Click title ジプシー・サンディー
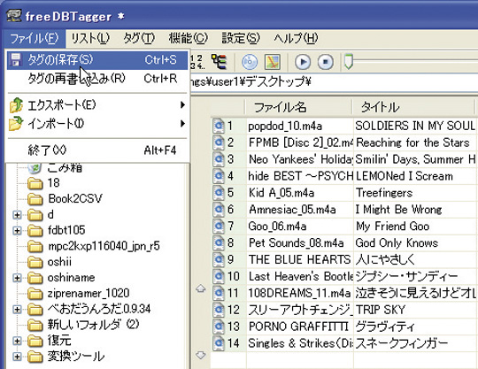Viewport: 478px width, 369px height. 406,276
